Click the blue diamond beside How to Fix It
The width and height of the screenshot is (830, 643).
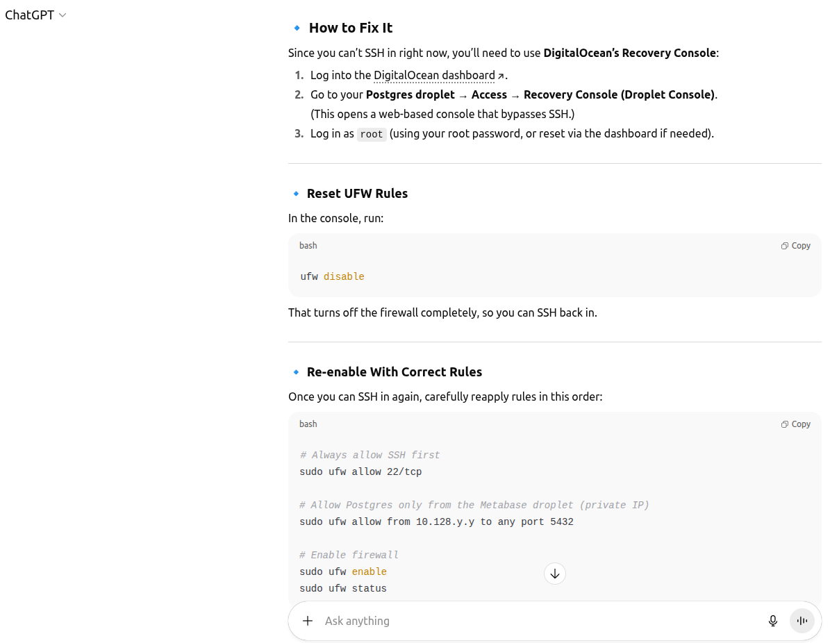click(297, 28)
